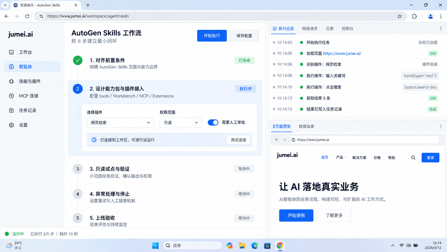Open the site information icon in address bar
447x252 pixels.
point(41,16)
